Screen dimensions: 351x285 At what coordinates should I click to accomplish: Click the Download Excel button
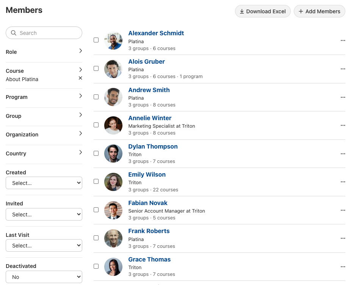tap(263, 11)
